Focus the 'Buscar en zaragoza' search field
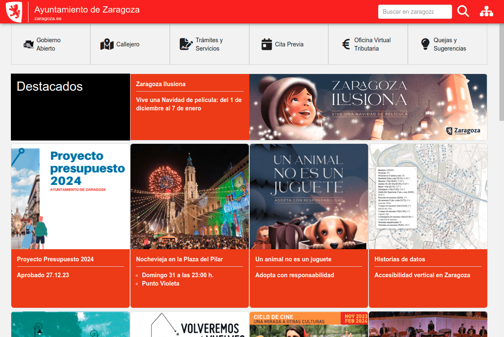The width and height of the screenshot is (504, 337). click(x=414, y=12)
